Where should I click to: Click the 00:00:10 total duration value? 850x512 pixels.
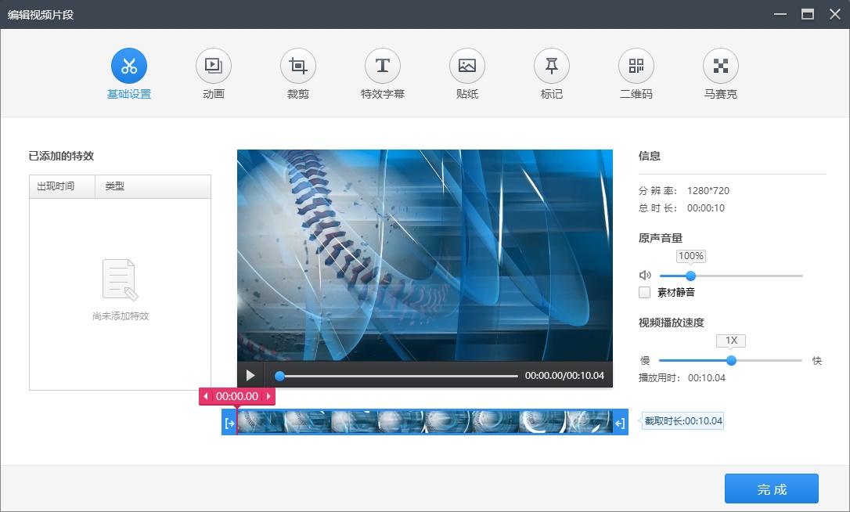coord(706,208)
